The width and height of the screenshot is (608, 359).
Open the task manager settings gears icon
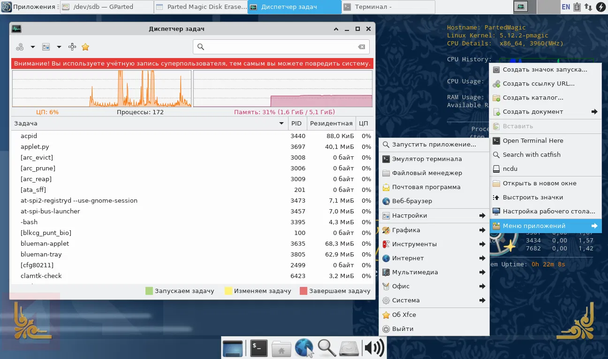pyautogui.click(x=20, y=47)
